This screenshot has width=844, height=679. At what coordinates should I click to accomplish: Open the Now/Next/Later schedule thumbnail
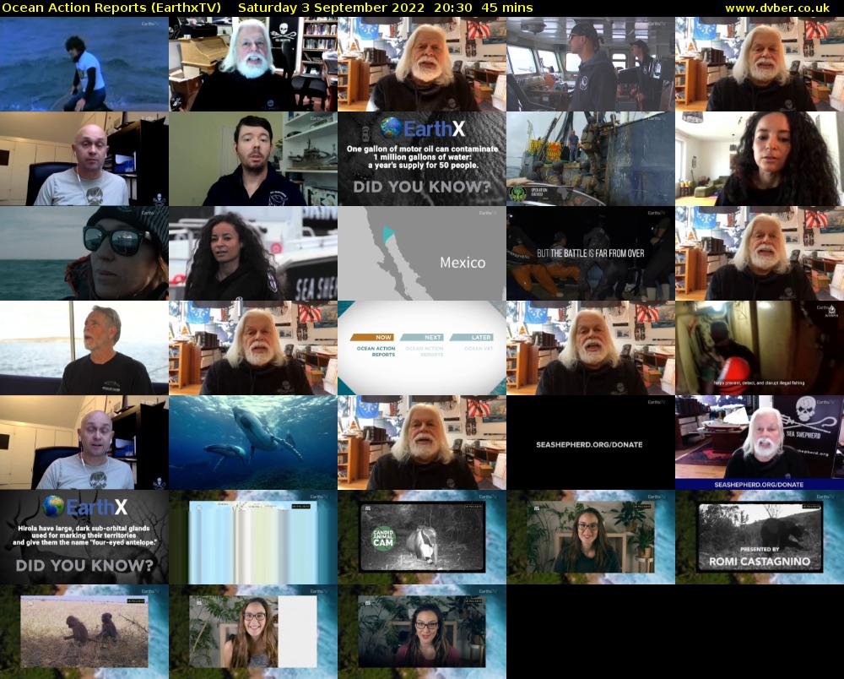(x=422, y=348)
